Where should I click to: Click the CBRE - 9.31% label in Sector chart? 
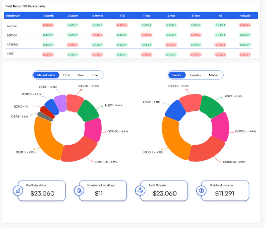151,102
